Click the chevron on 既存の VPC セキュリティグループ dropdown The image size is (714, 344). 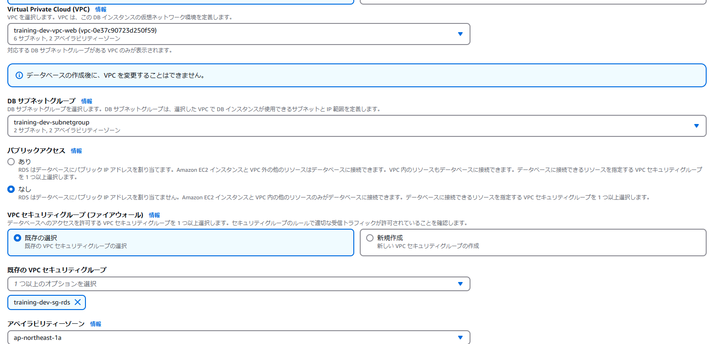[x=460, y=284]
